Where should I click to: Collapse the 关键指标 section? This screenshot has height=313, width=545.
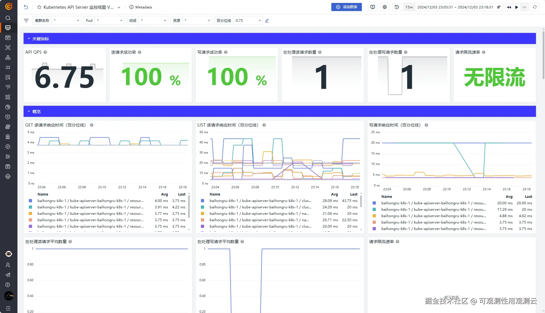(x=29, y=38)
